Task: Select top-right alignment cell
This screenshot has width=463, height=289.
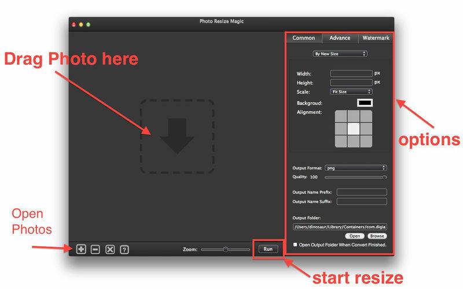Action: pyautogui.click(x=366, y=116)
